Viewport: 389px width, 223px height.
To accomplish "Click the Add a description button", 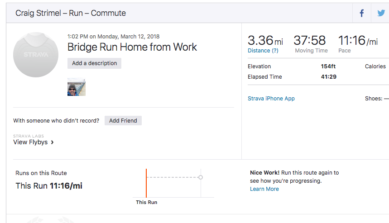I will [94, 63].
